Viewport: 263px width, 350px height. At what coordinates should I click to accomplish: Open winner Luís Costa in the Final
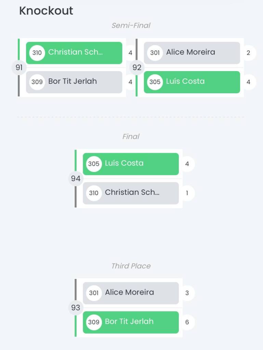click(124, 163)
